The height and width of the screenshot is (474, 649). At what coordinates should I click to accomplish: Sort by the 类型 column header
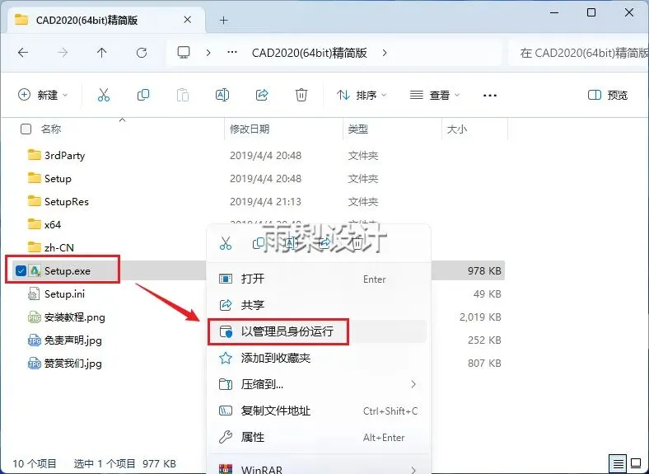[358, 129]
